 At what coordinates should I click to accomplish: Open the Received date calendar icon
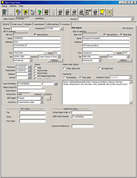(29, 67)
